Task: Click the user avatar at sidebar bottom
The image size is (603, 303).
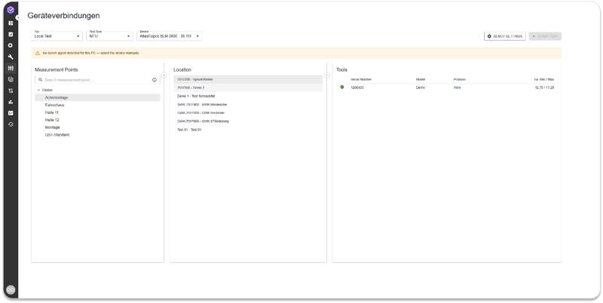Action: click(x=11, y=290)
